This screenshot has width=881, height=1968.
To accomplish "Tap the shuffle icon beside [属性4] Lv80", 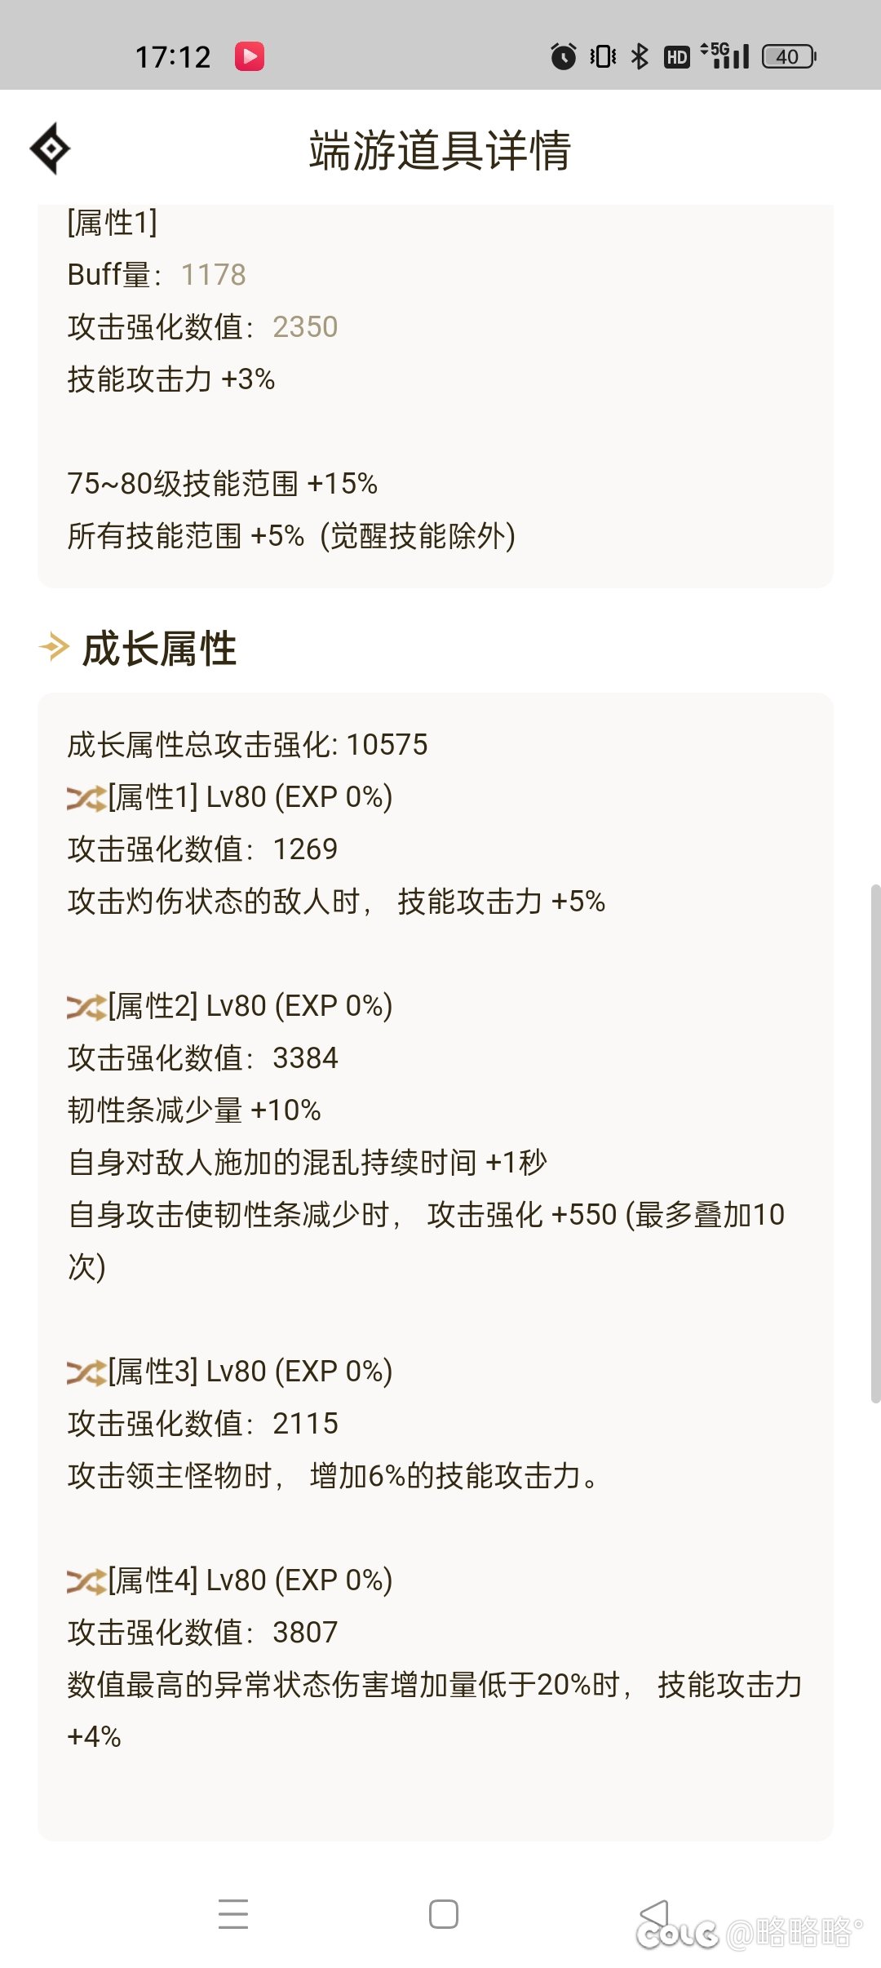I will click(x=86, y=1580).
